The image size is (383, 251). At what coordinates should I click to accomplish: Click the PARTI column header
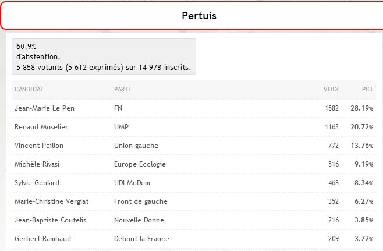122,89
